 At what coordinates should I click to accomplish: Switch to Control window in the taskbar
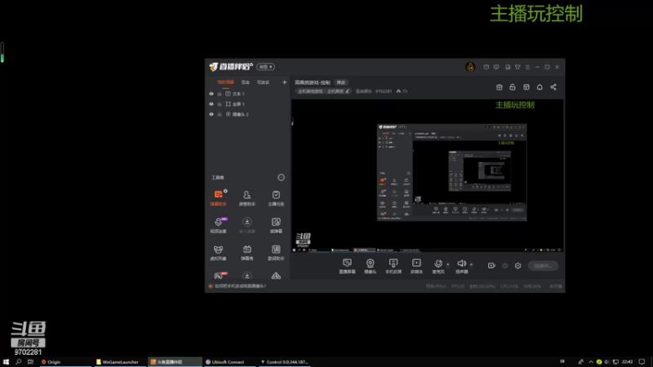tap(285, 362)
